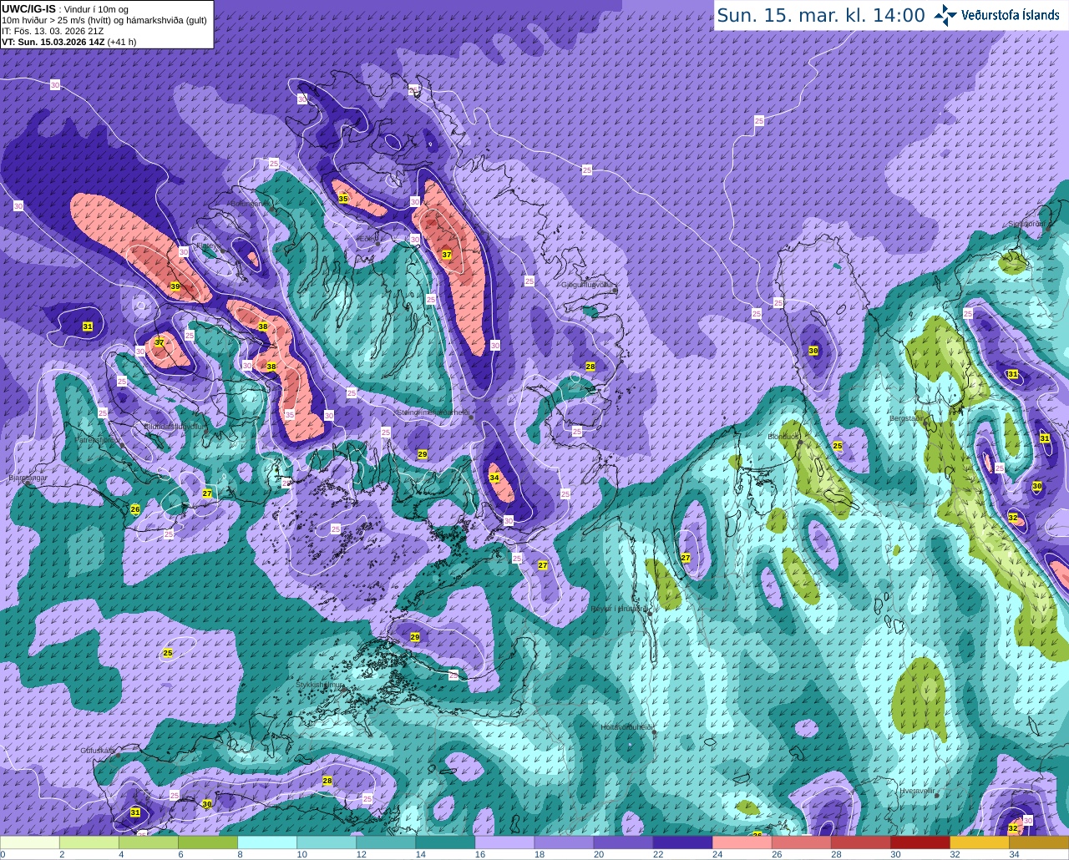Click the IT initial-time line Fös. 13. 03. 2026
This screenshot has height=860, width=1069.
[x=53, y=31]
